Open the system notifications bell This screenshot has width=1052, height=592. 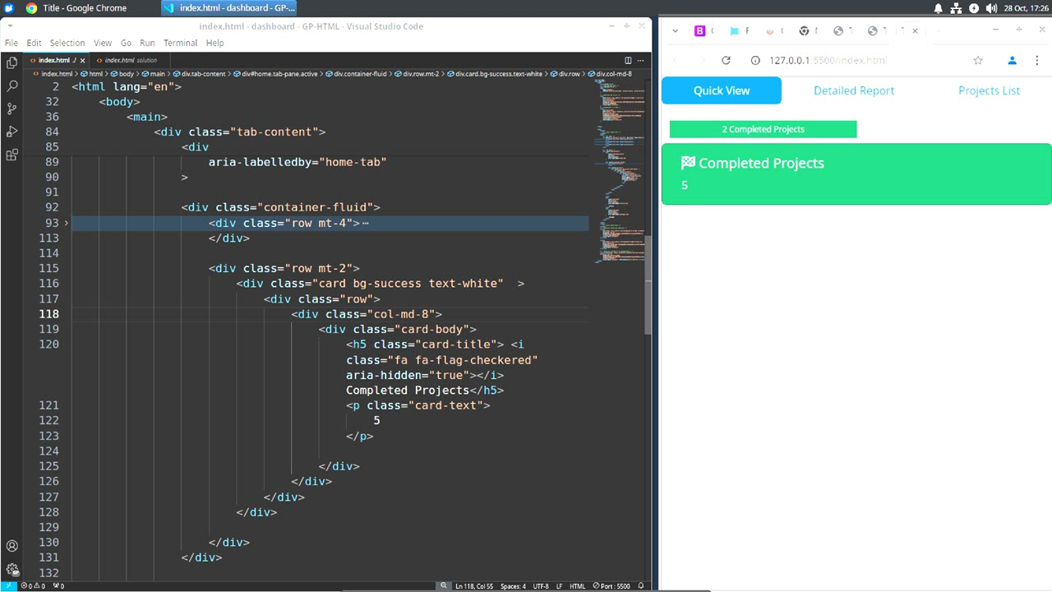(x=939, y=8)
